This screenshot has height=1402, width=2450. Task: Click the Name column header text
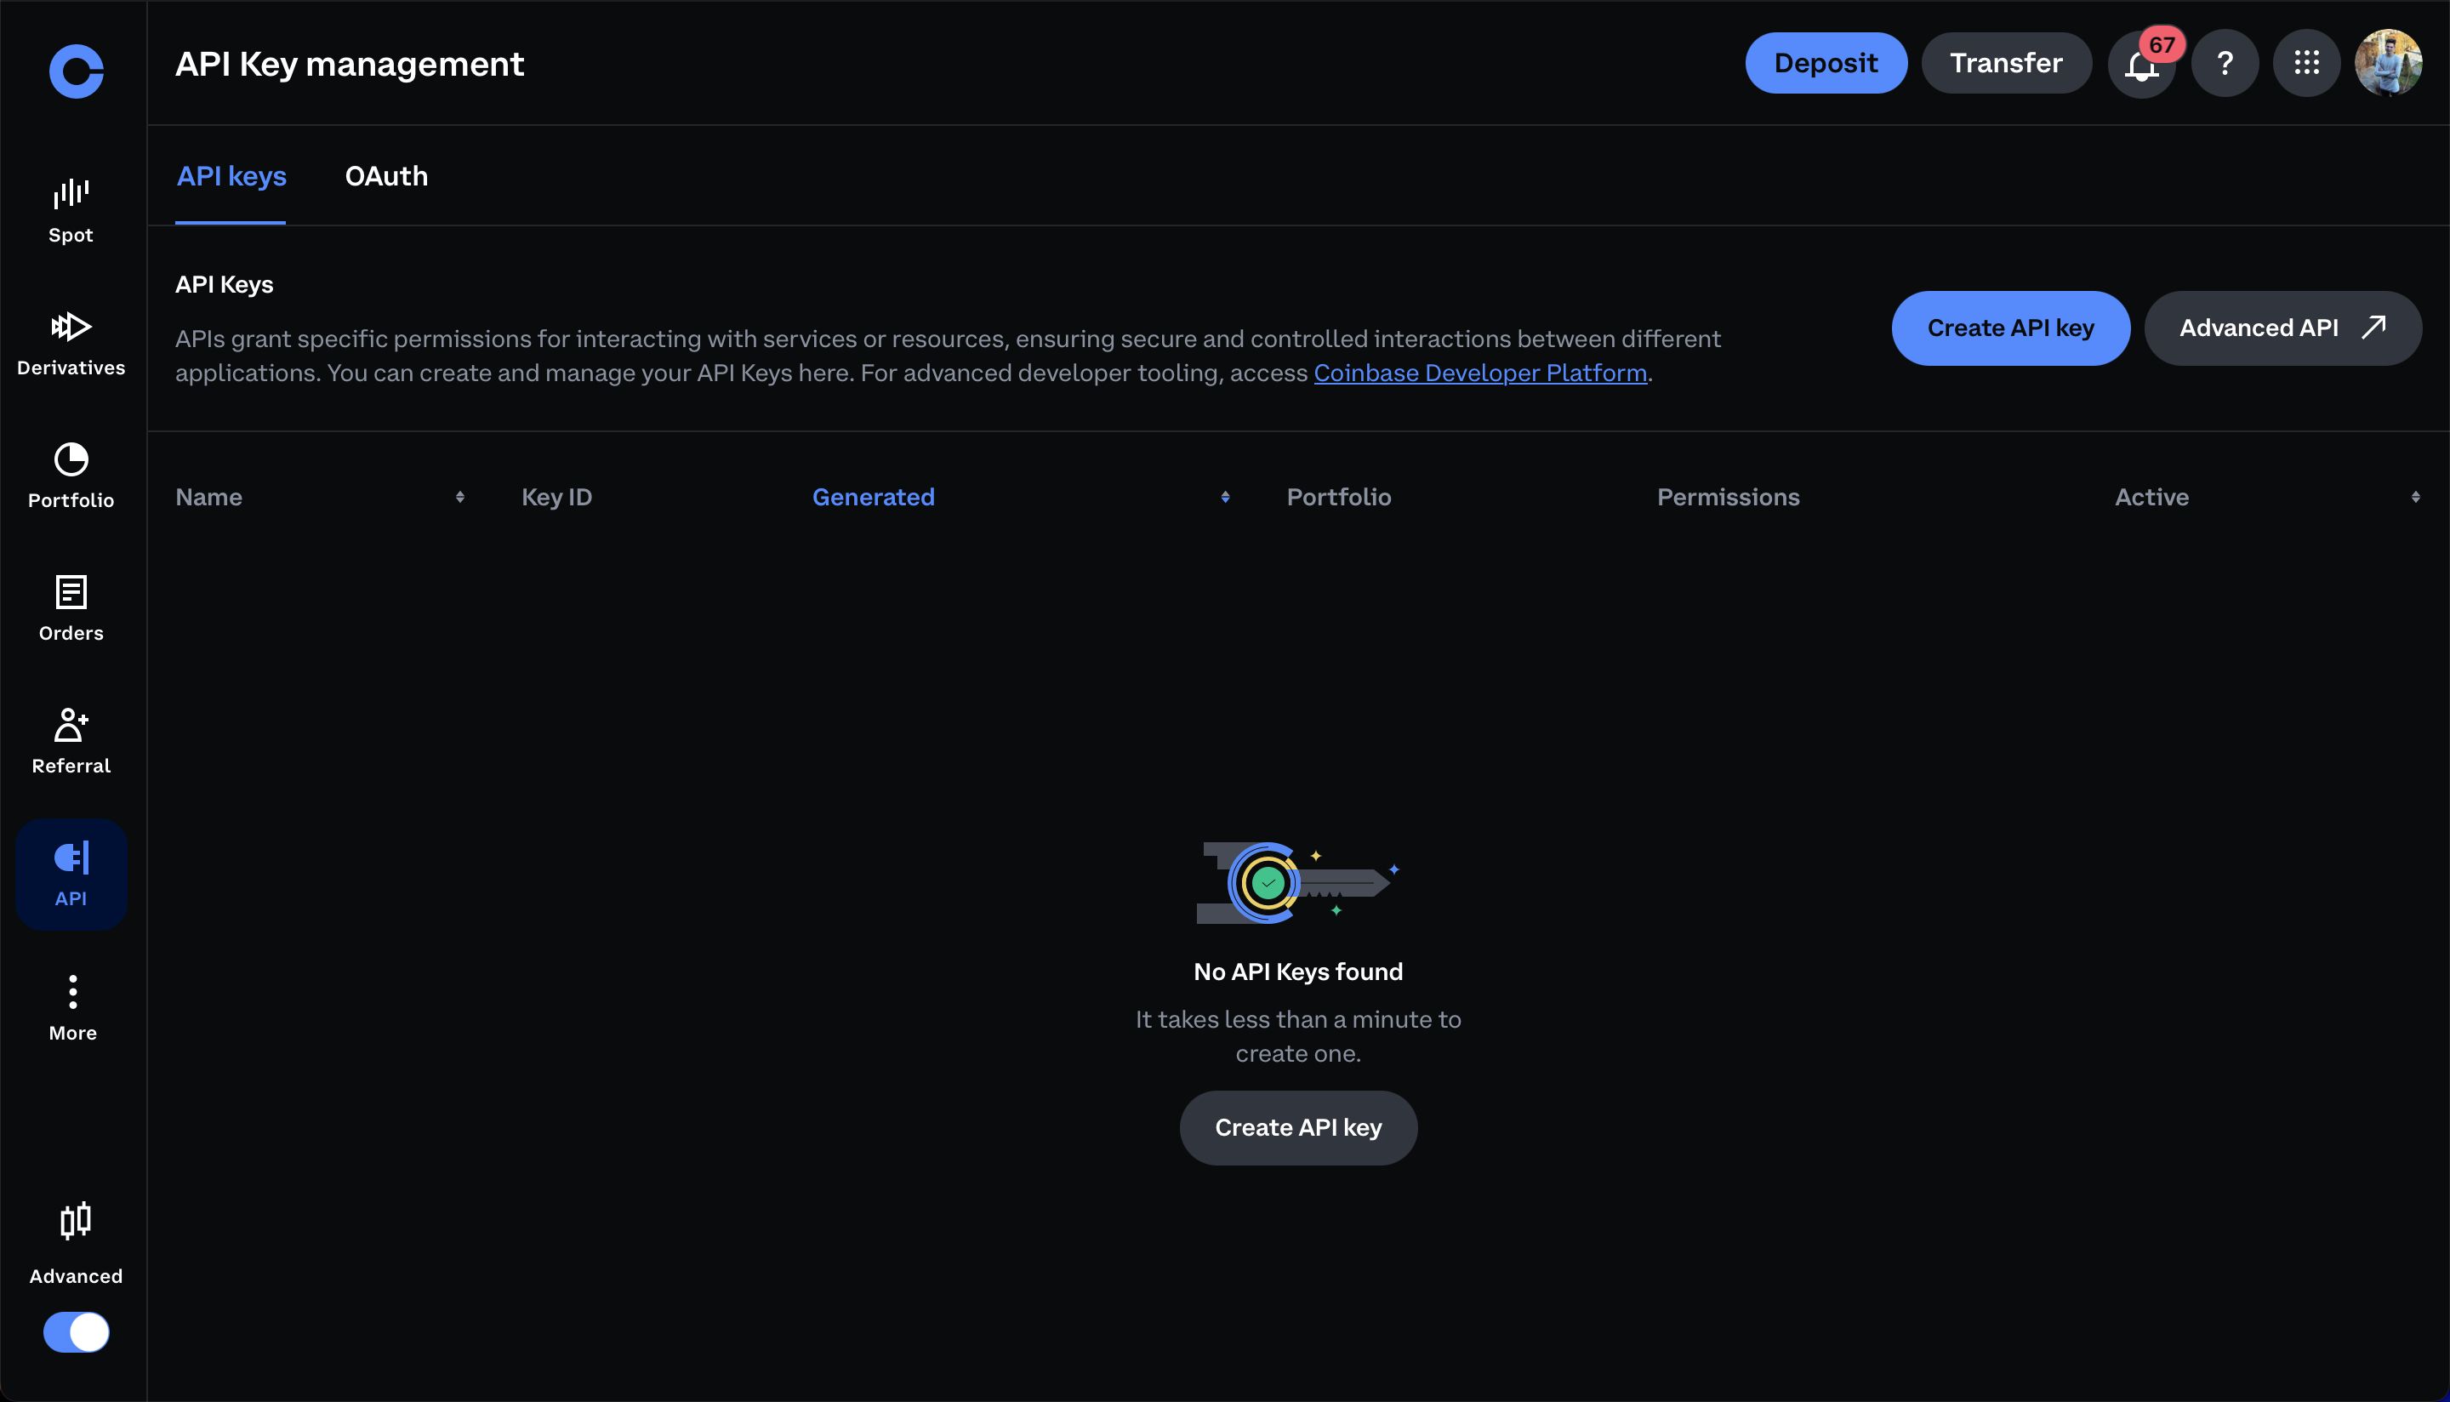point(209,497)
